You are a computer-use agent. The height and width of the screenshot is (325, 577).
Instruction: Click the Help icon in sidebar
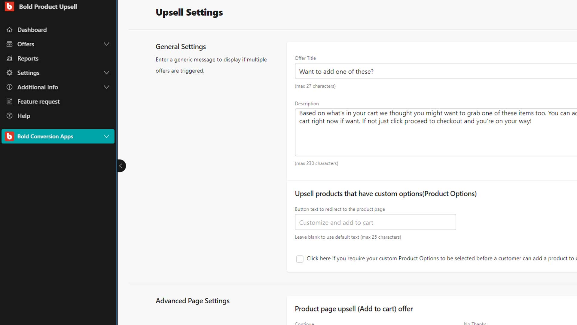click(10, 116)
